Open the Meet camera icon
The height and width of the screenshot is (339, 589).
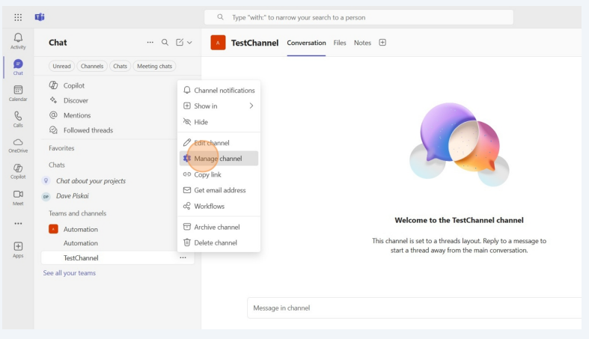pyautogui.click(x=18, y=198)
